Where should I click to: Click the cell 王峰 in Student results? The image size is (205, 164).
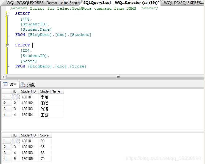51,103
